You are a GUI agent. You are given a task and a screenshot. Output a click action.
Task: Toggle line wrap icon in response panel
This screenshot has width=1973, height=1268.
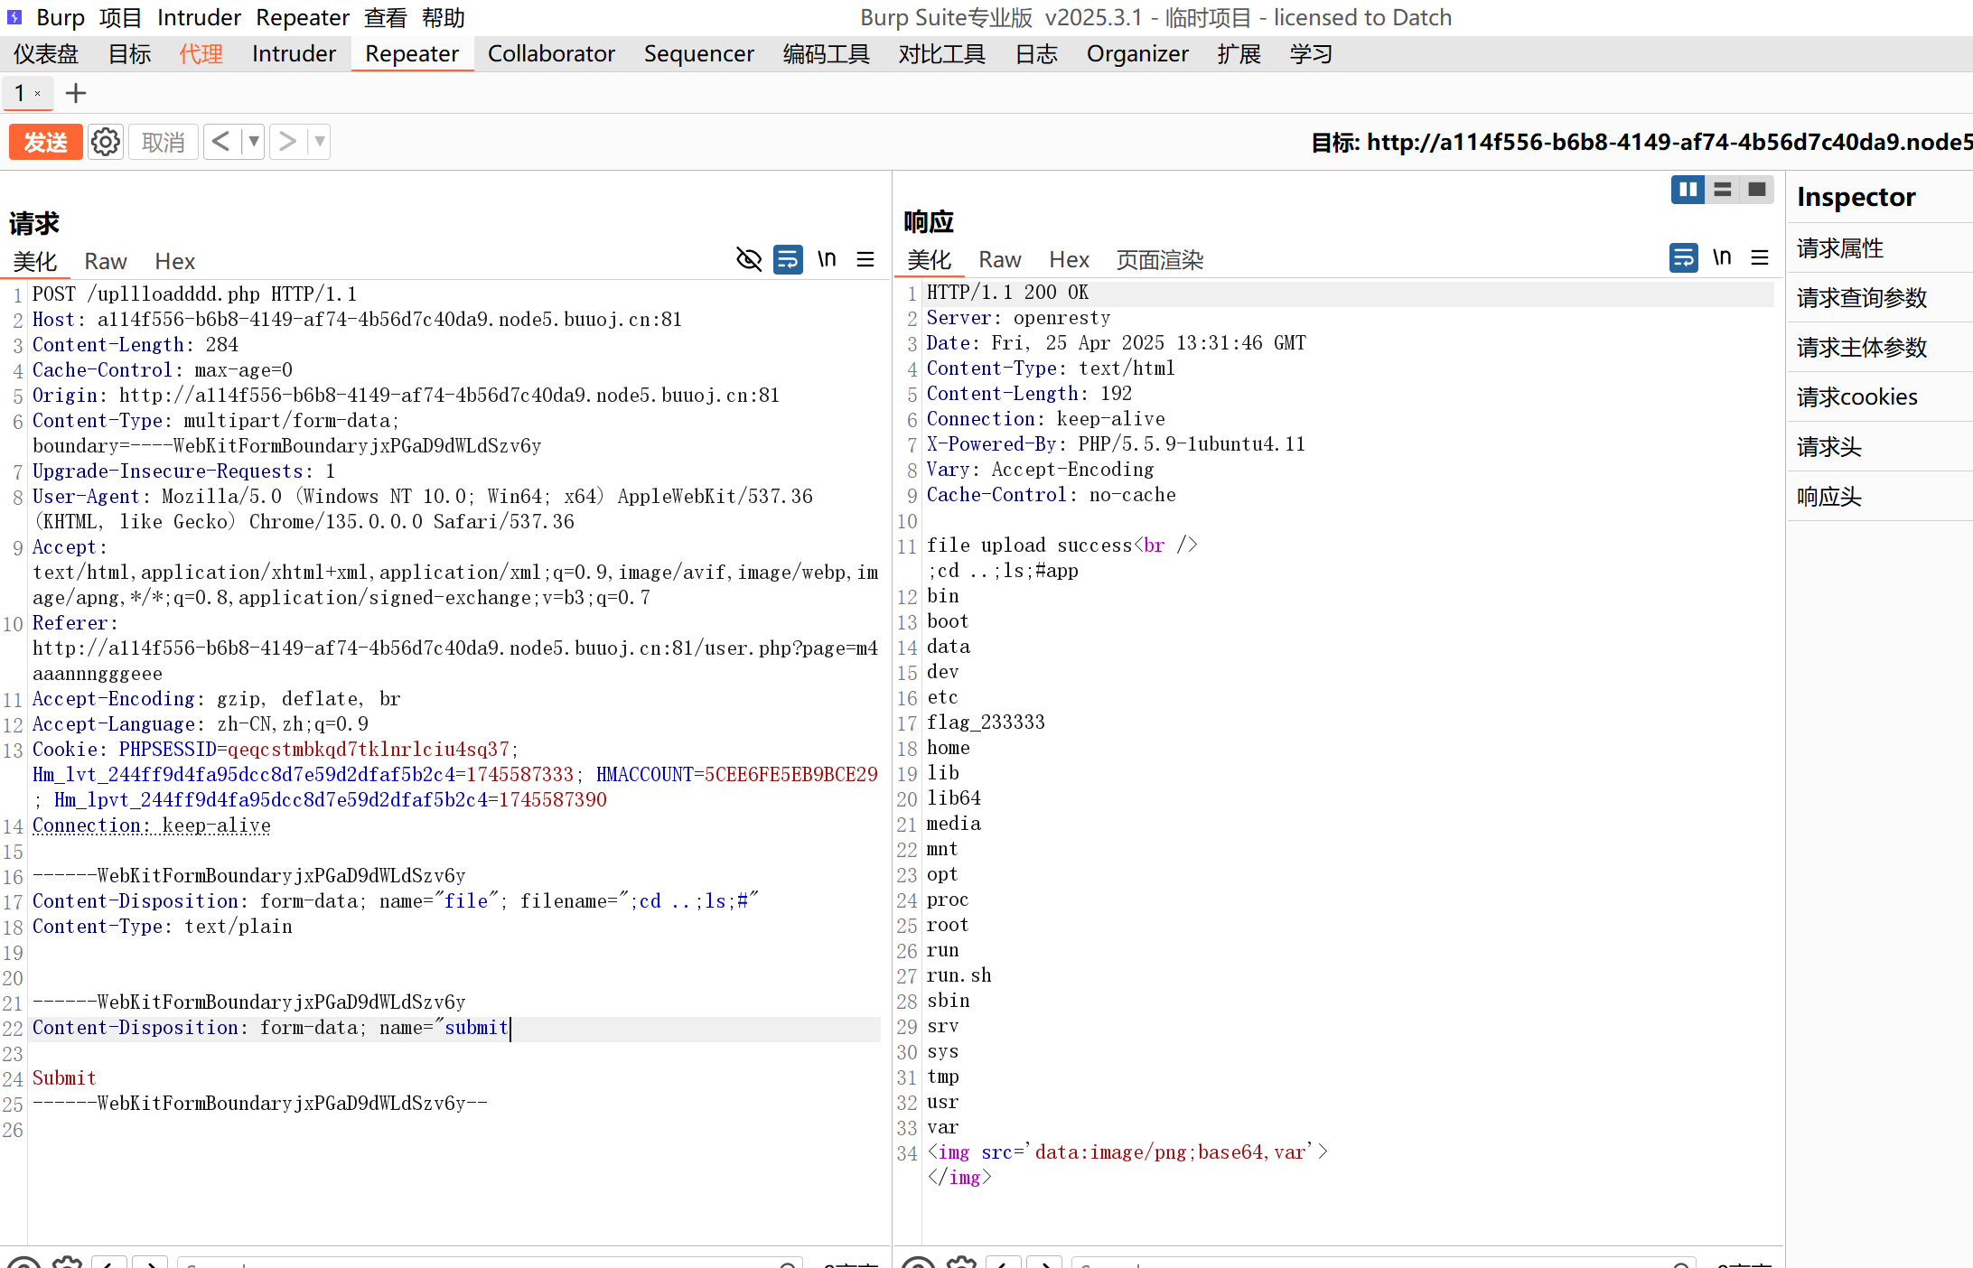1683,258
